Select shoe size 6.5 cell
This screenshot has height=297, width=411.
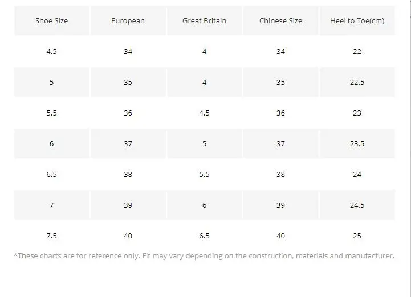[52, 174]
